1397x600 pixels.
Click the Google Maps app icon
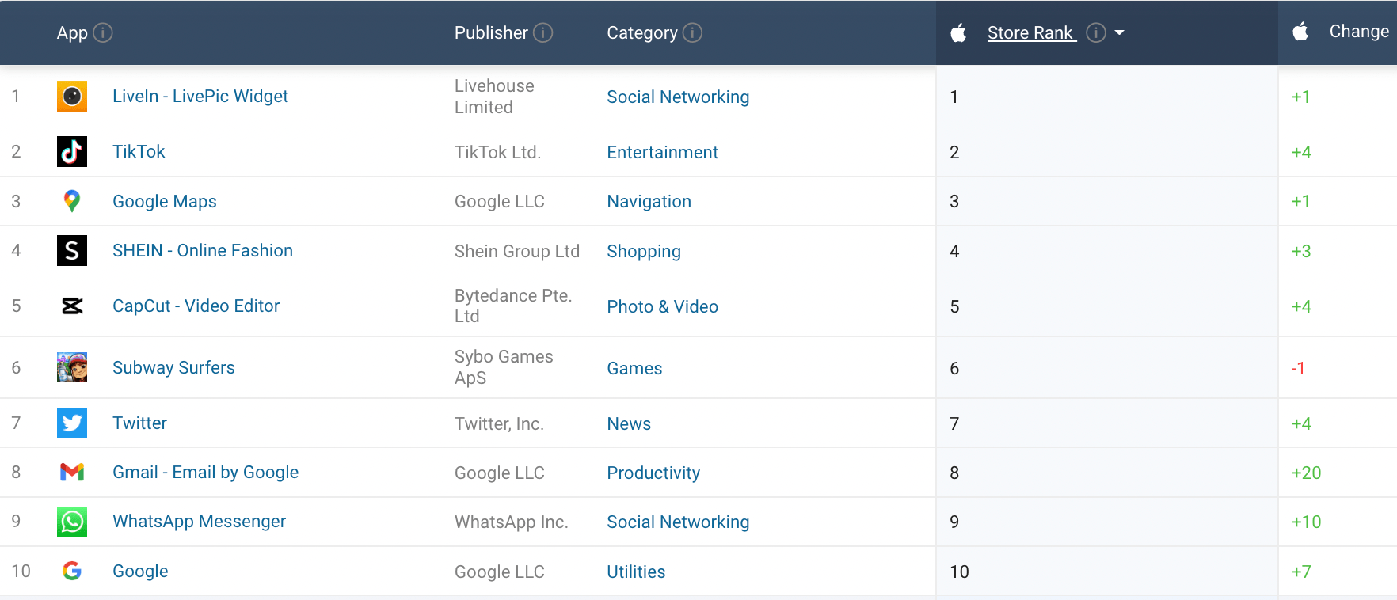point(72,201)
